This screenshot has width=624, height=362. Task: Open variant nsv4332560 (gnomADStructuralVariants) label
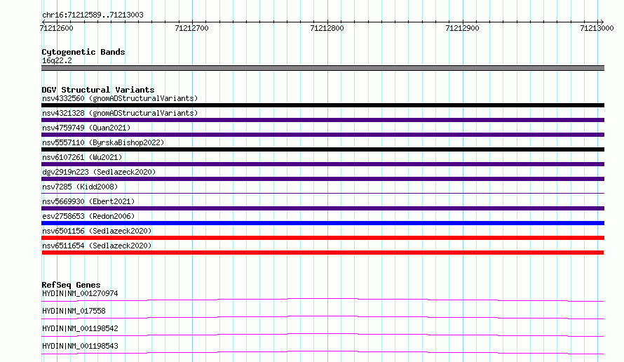point(120,98)
